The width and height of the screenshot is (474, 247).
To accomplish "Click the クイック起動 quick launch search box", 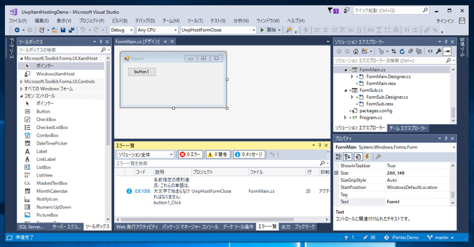I will [391, 11].
